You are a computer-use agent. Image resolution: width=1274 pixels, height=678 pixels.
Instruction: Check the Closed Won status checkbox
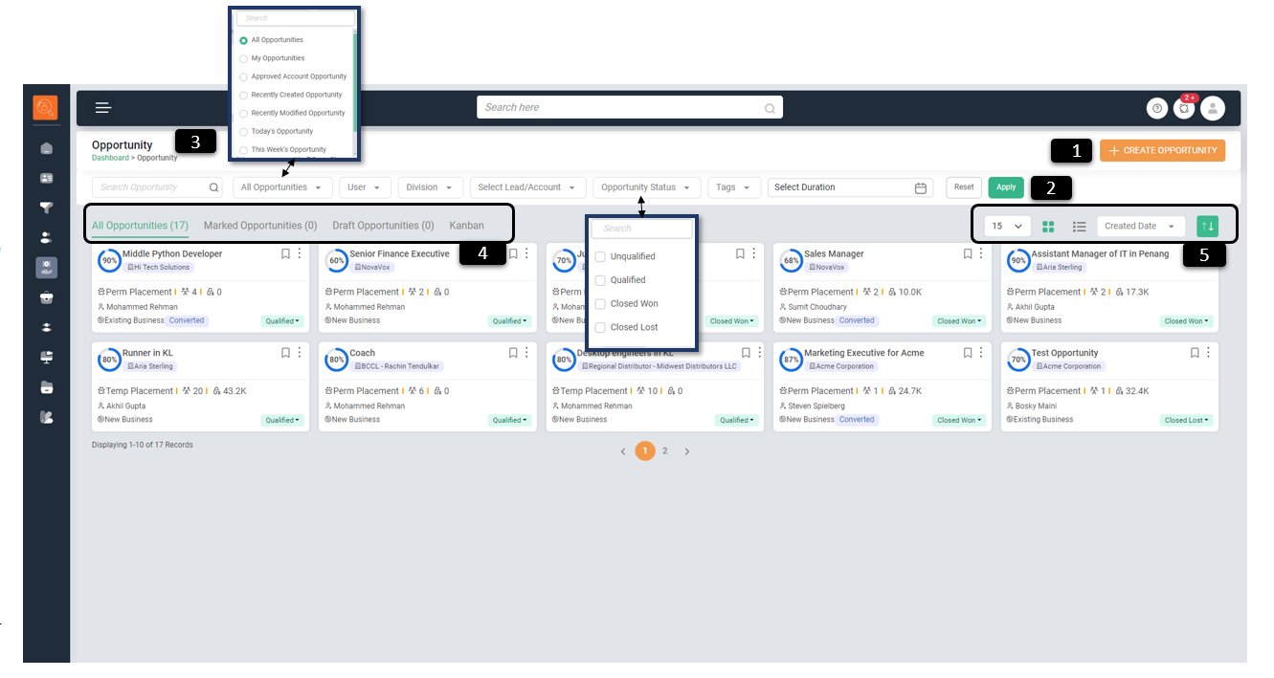tap(600, 304)
